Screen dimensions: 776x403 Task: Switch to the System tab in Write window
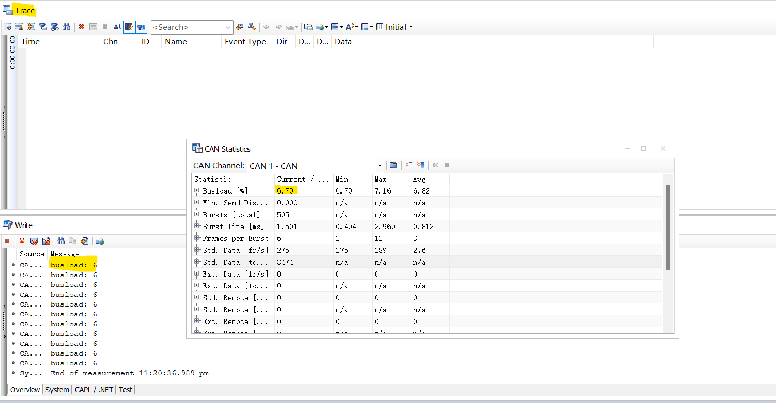tap(57, 390)
